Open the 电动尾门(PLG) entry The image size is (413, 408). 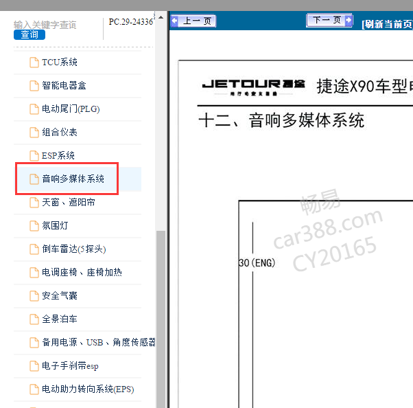(x=71, y=109)
